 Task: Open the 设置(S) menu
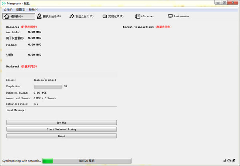(x=21, y=10)
